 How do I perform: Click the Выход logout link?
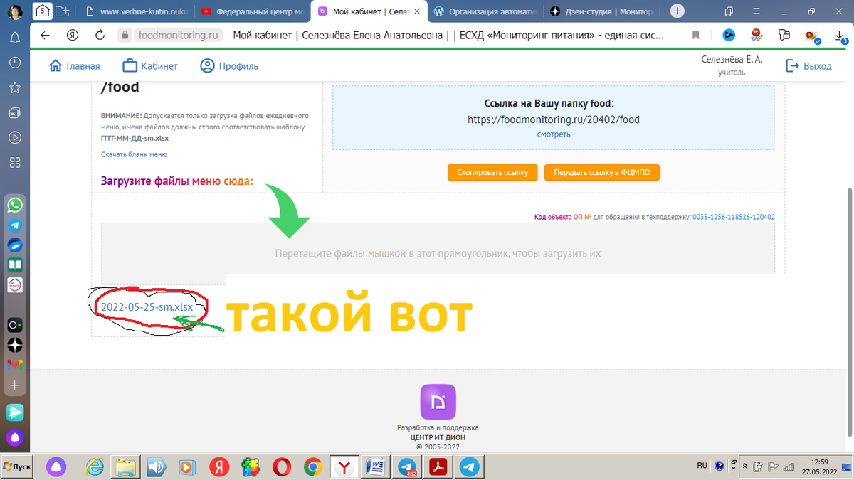pyautogui.click(x=808, y=66)
